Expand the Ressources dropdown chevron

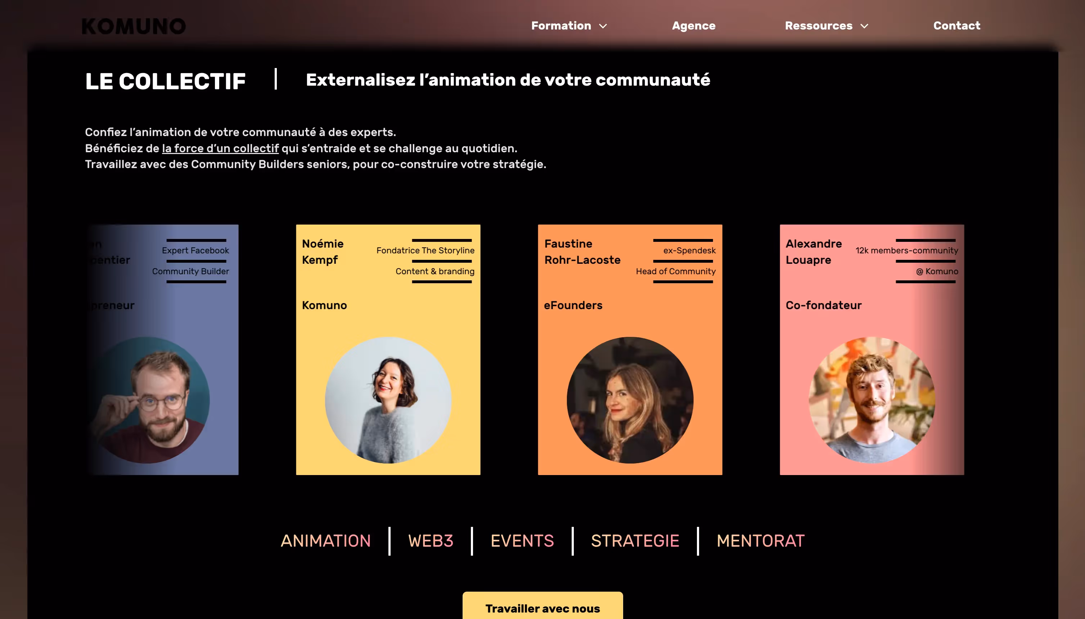tap(864, 26)
